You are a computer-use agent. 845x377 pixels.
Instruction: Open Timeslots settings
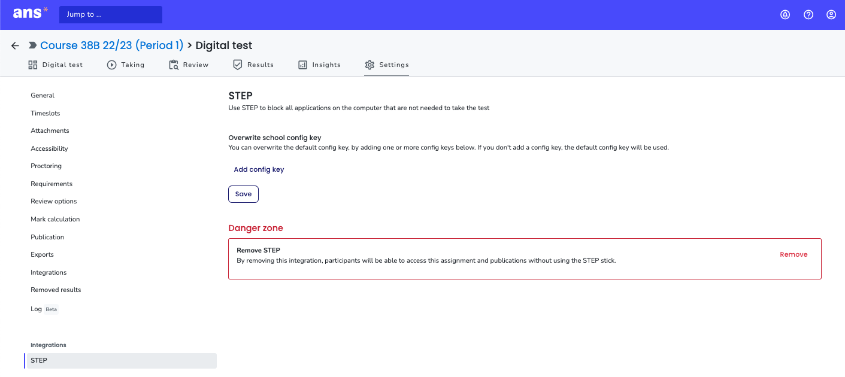tap(46, 113)
